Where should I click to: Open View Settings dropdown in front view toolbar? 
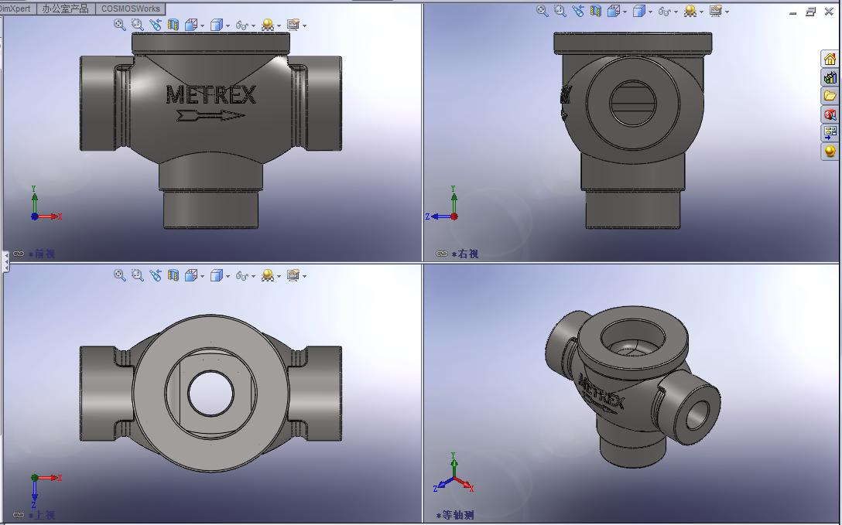click(x=304, y=26)
